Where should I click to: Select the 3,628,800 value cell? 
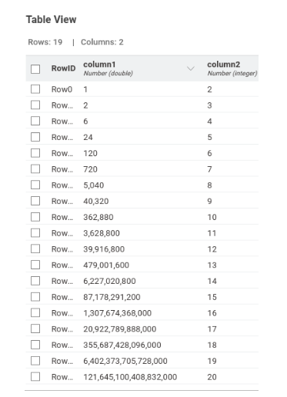point(102,233)
